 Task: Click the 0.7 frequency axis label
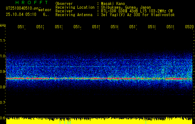pyautogui.click(x=3, y=103)
